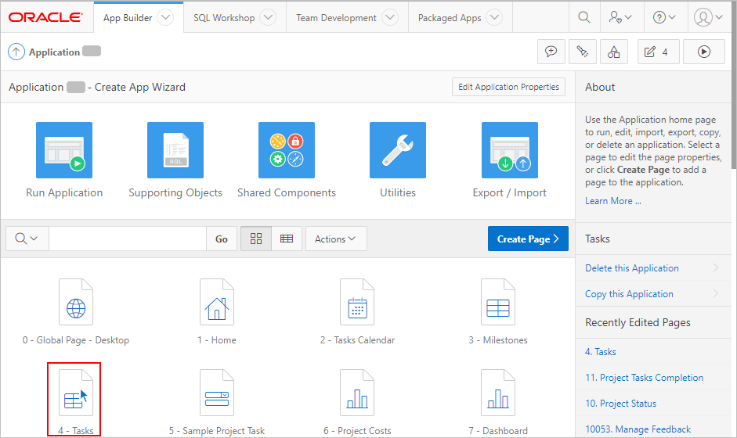
Task: Open page 7 - Dashboard icon
Action: pyautogui.click(x=498, y=393)
